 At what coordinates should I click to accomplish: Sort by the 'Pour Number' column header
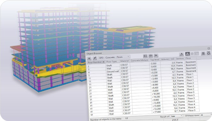tap(96, 62)
